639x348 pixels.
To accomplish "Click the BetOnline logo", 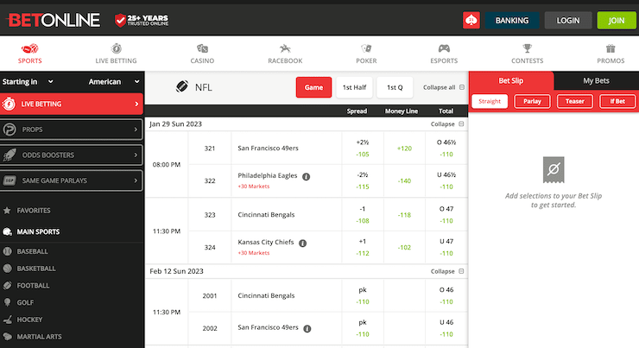I will 53,20.
